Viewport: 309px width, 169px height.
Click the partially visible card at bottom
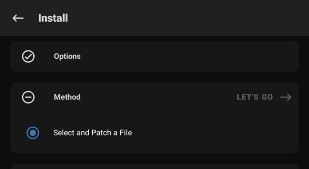[x=154, y=166]
